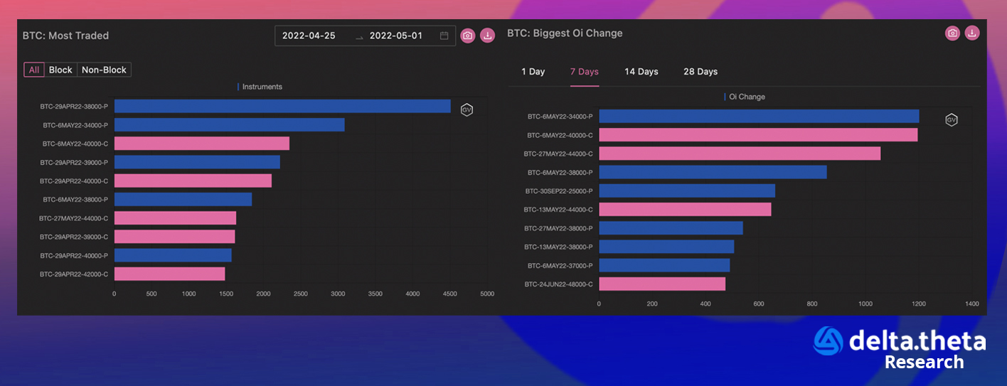
Task: Switch to the 14 Days tab
Action: pos(641,72)
